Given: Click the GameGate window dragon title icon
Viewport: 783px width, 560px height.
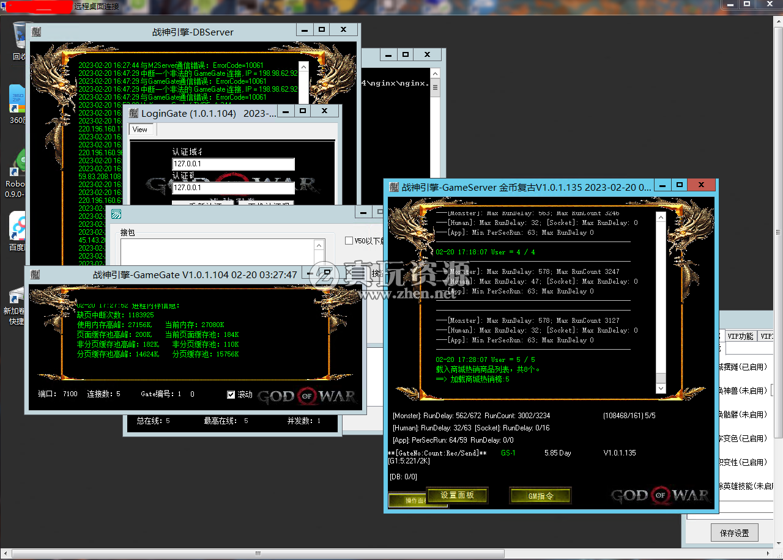Looking at the screenshot, I should coord(35,274).
